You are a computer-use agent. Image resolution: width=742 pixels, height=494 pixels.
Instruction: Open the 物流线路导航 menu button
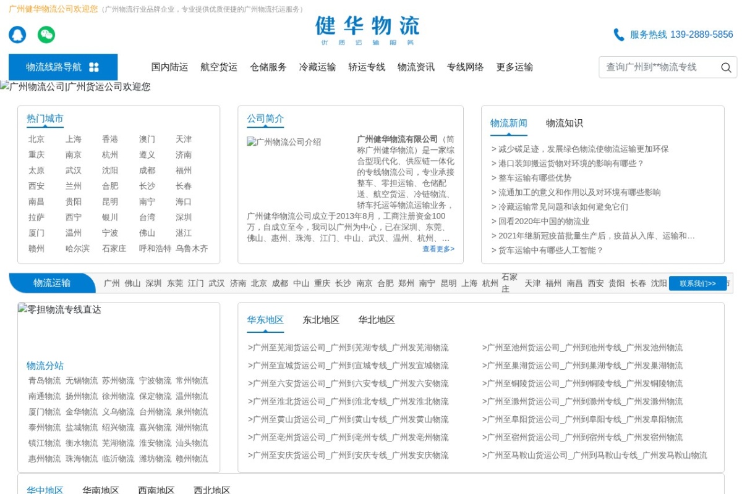(63, 67)
